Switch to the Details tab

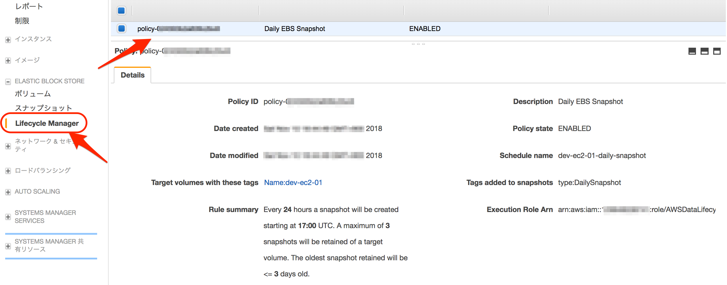point(132,75)
